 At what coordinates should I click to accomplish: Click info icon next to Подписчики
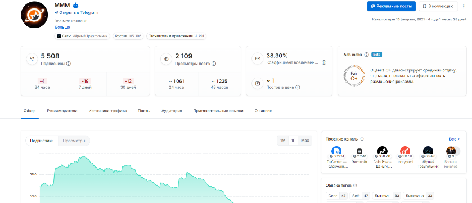68,64
